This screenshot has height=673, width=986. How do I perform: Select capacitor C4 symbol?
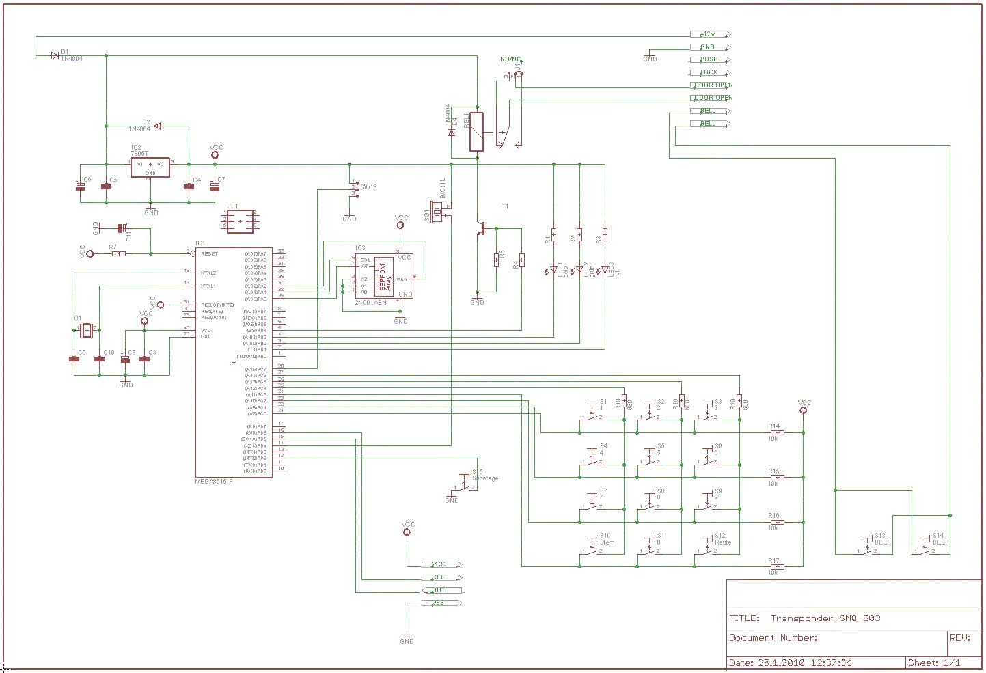point(189,185)
